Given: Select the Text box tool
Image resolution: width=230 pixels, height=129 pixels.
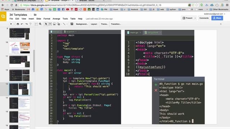Looking at the screenshot, I should click(x=50, y=24).
